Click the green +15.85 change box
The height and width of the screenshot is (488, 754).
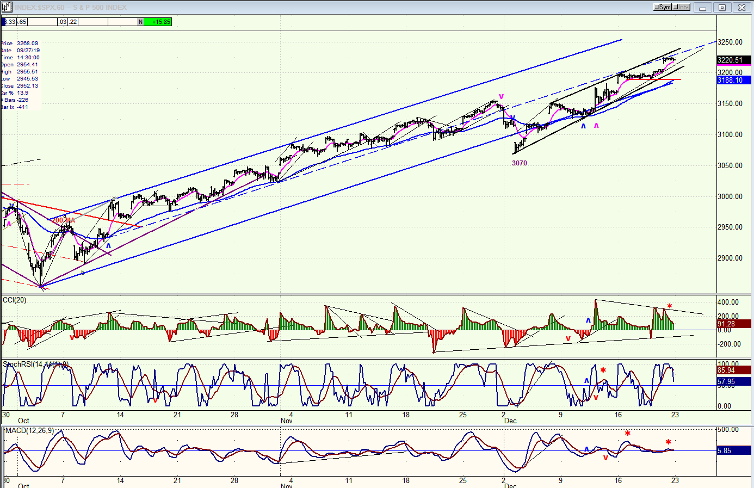click(158, 22)
